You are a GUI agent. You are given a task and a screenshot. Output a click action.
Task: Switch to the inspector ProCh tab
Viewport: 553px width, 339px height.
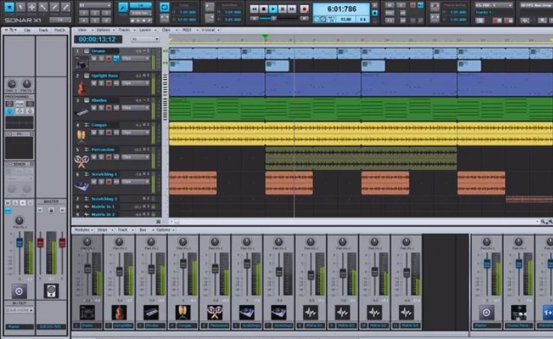59,30
